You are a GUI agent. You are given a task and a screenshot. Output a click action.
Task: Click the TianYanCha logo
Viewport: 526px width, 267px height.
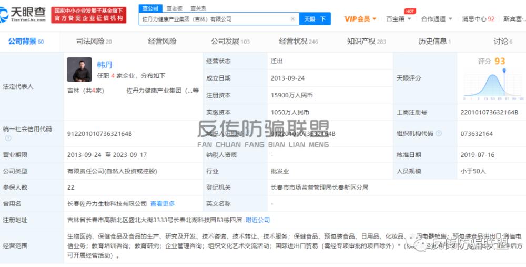(23, 14)
